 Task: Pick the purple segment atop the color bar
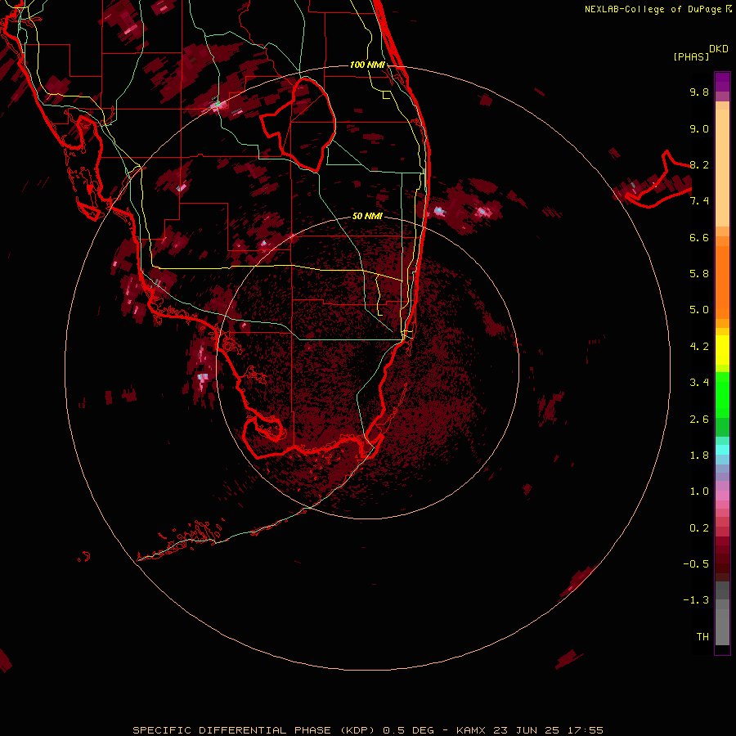click(x=722, y=82)
